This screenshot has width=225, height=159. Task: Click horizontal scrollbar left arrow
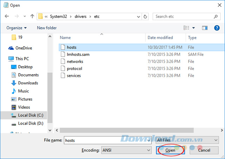tap(57, 130)
